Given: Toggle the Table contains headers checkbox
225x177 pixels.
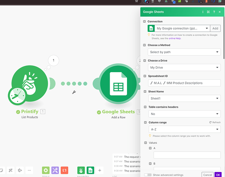Looking at the screenshot, I should (x=145, y=107).
